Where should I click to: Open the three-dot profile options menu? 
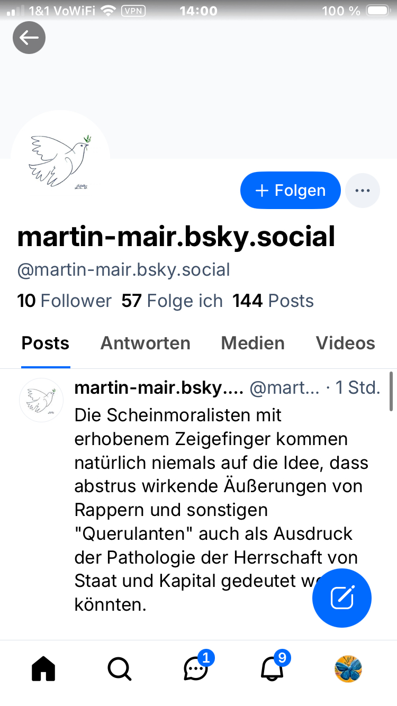point(363,191)
